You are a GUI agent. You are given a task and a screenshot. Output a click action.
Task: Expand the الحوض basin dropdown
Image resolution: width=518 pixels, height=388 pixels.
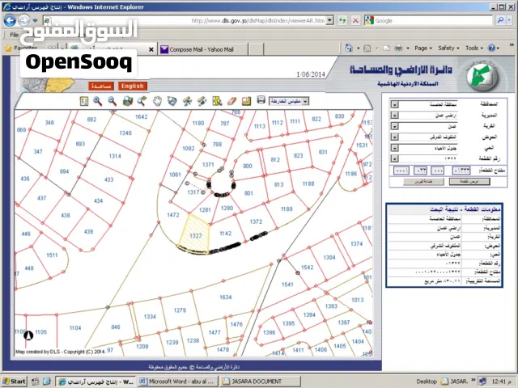click(x=395, y=137)
